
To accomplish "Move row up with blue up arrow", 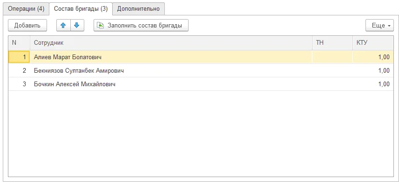I will (x=63, y=25).
